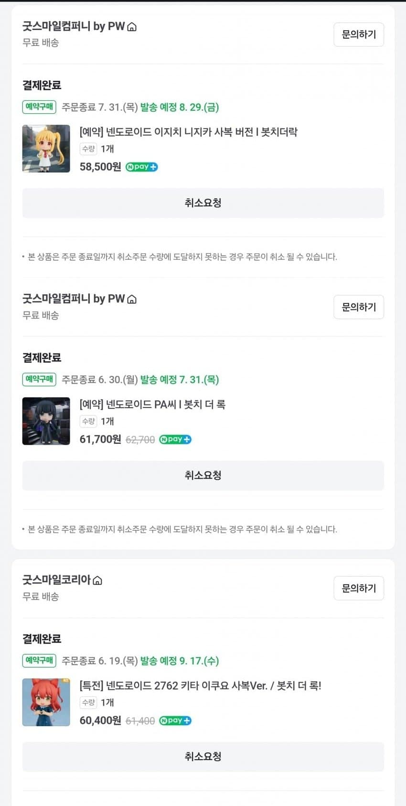Click the store home icon above the 니지카 order
The width and height of the screenshot is (406, 806).
[x=132, y=27]
